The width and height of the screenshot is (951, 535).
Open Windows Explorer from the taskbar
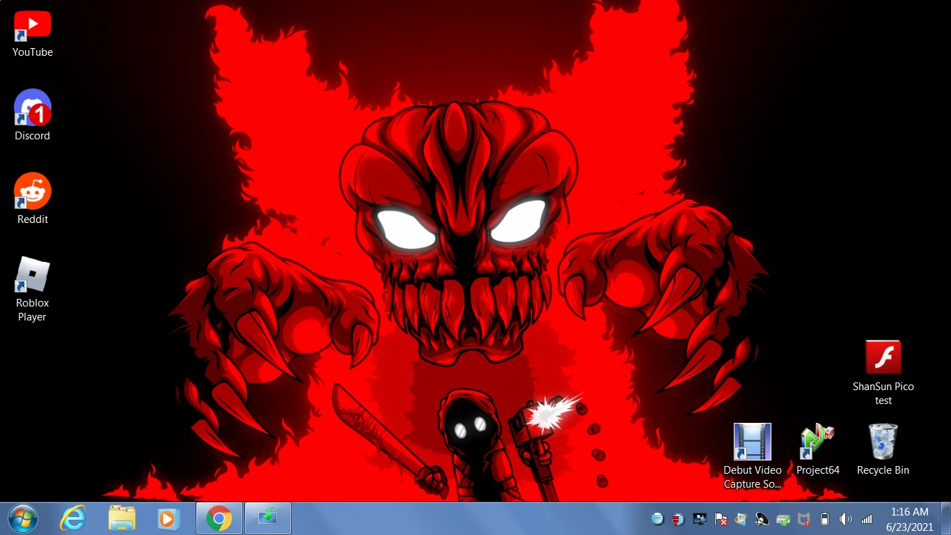(x=121, y=518)
